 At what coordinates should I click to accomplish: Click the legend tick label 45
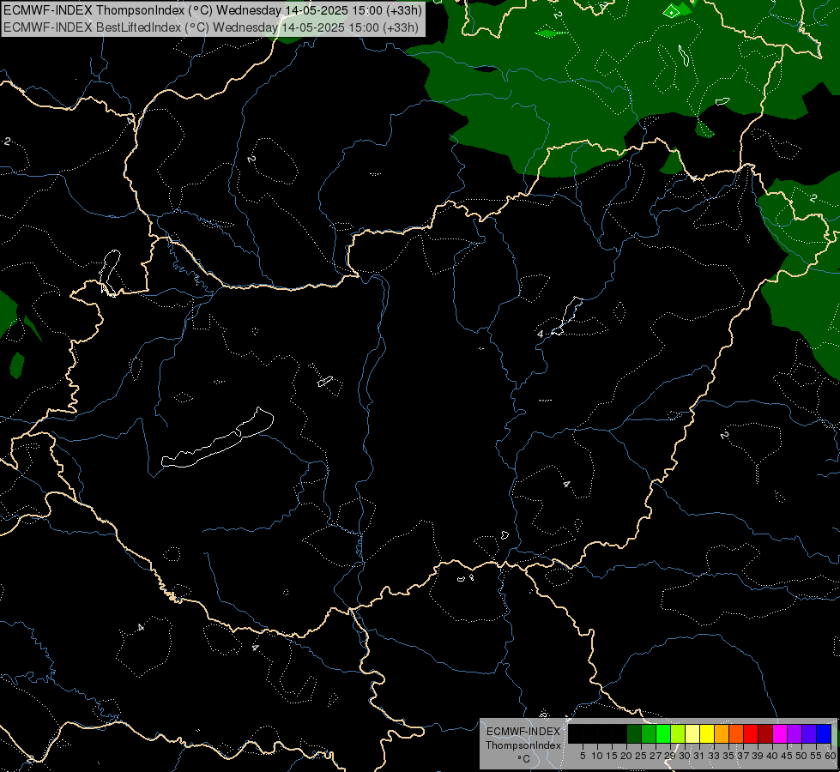787,756
